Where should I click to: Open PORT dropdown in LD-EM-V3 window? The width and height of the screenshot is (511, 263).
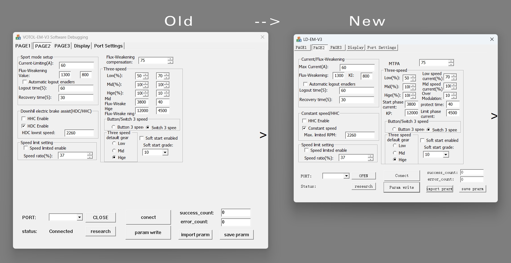tap(346, 176)
